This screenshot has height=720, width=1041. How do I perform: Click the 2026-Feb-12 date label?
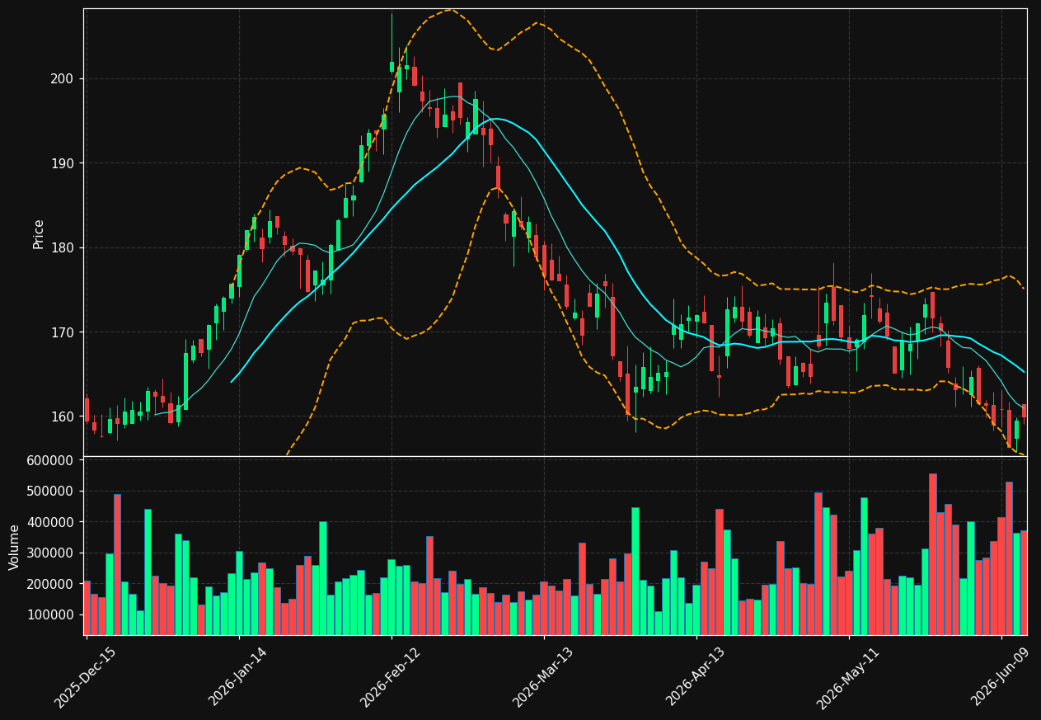point(391,677)
